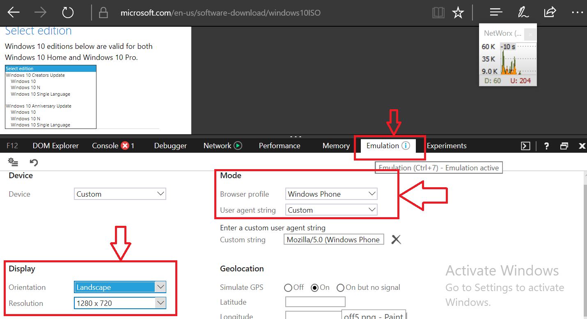Select Windows 10 N under Creators Update
The image size is (587, 319).
[x=25, y=87]
